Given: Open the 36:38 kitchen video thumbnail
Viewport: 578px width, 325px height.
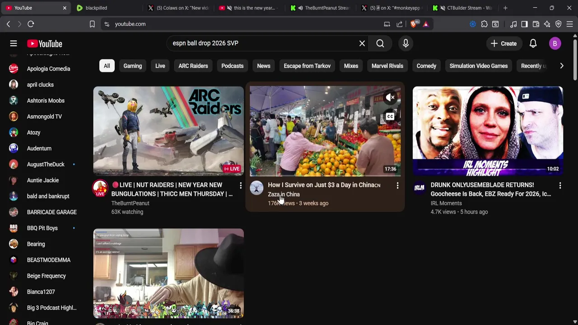Looking at the screenshot, I should tap(168, 274).
